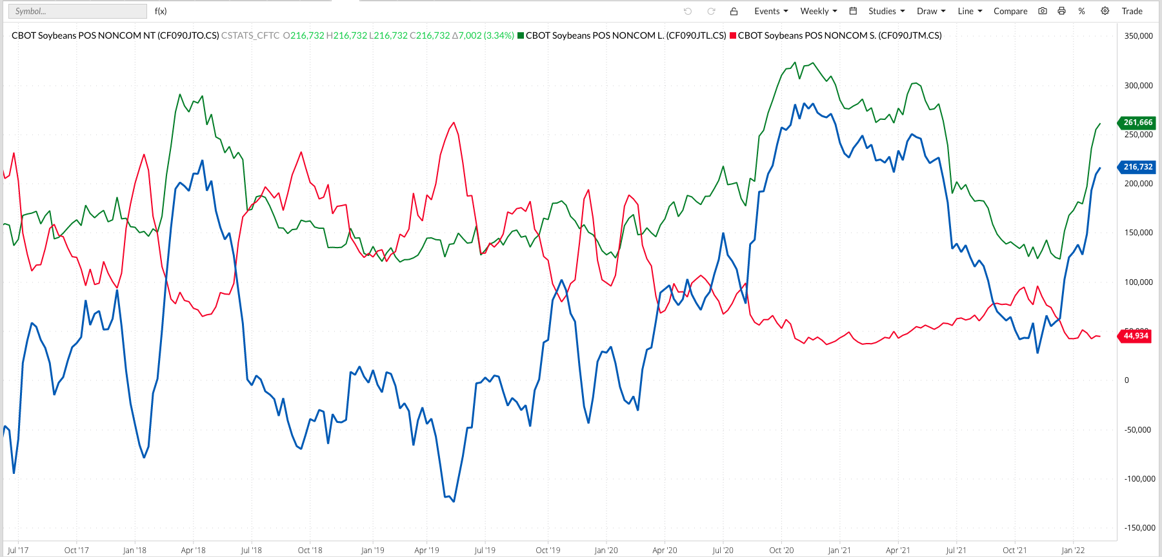This screenshot has width=1162, height=557.
Task: Click the undo arrow icon
Action: 688,11
